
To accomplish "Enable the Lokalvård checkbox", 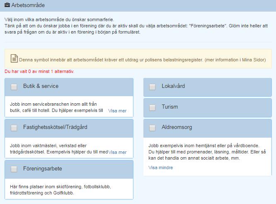I will [x=153, y=87].
